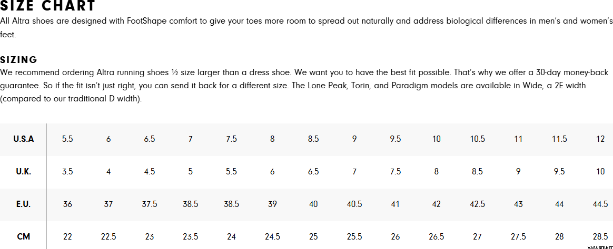Select the E.U. row header

point(24,204)
